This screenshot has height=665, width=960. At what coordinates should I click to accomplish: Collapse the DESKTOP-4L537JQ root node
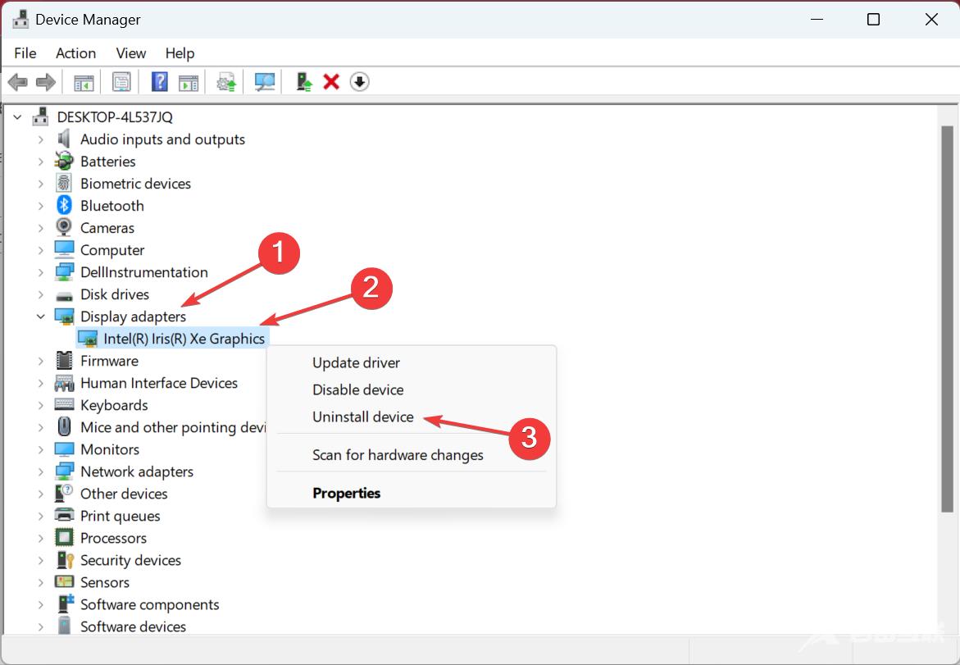(18, 117)
